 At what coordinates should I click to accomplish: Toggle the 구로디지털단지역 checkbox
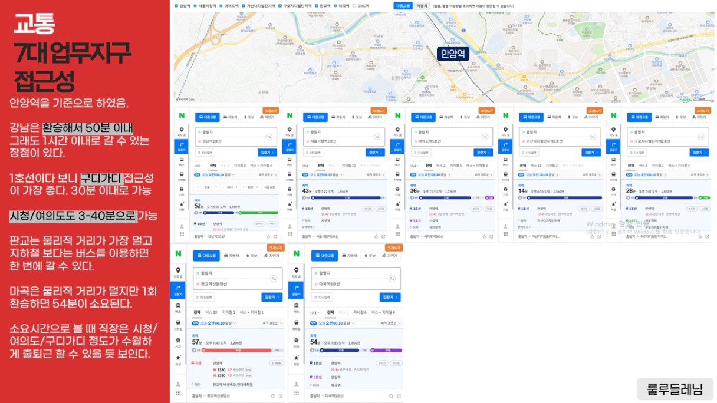[x=280, y=6]
